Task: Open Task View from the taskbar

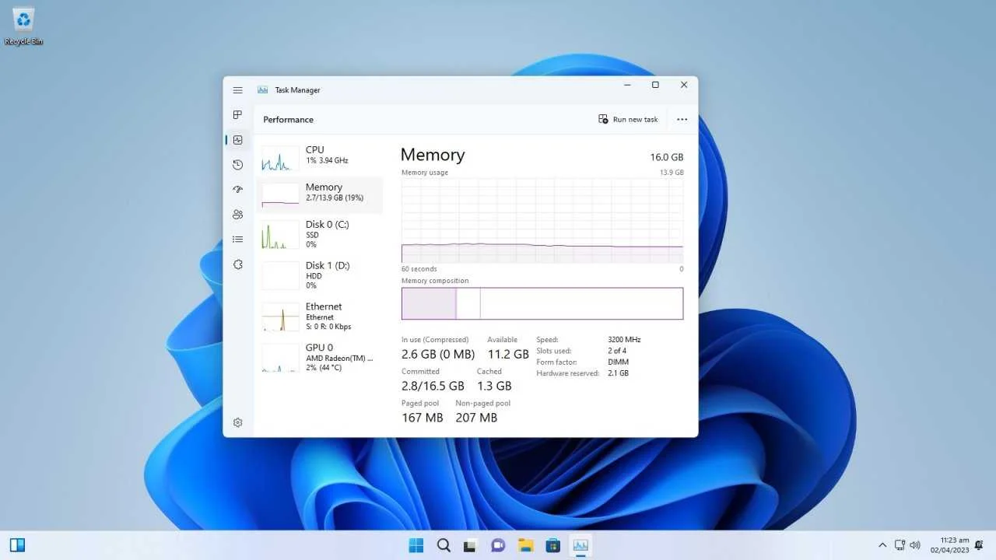Action: (x=470, y=545)
